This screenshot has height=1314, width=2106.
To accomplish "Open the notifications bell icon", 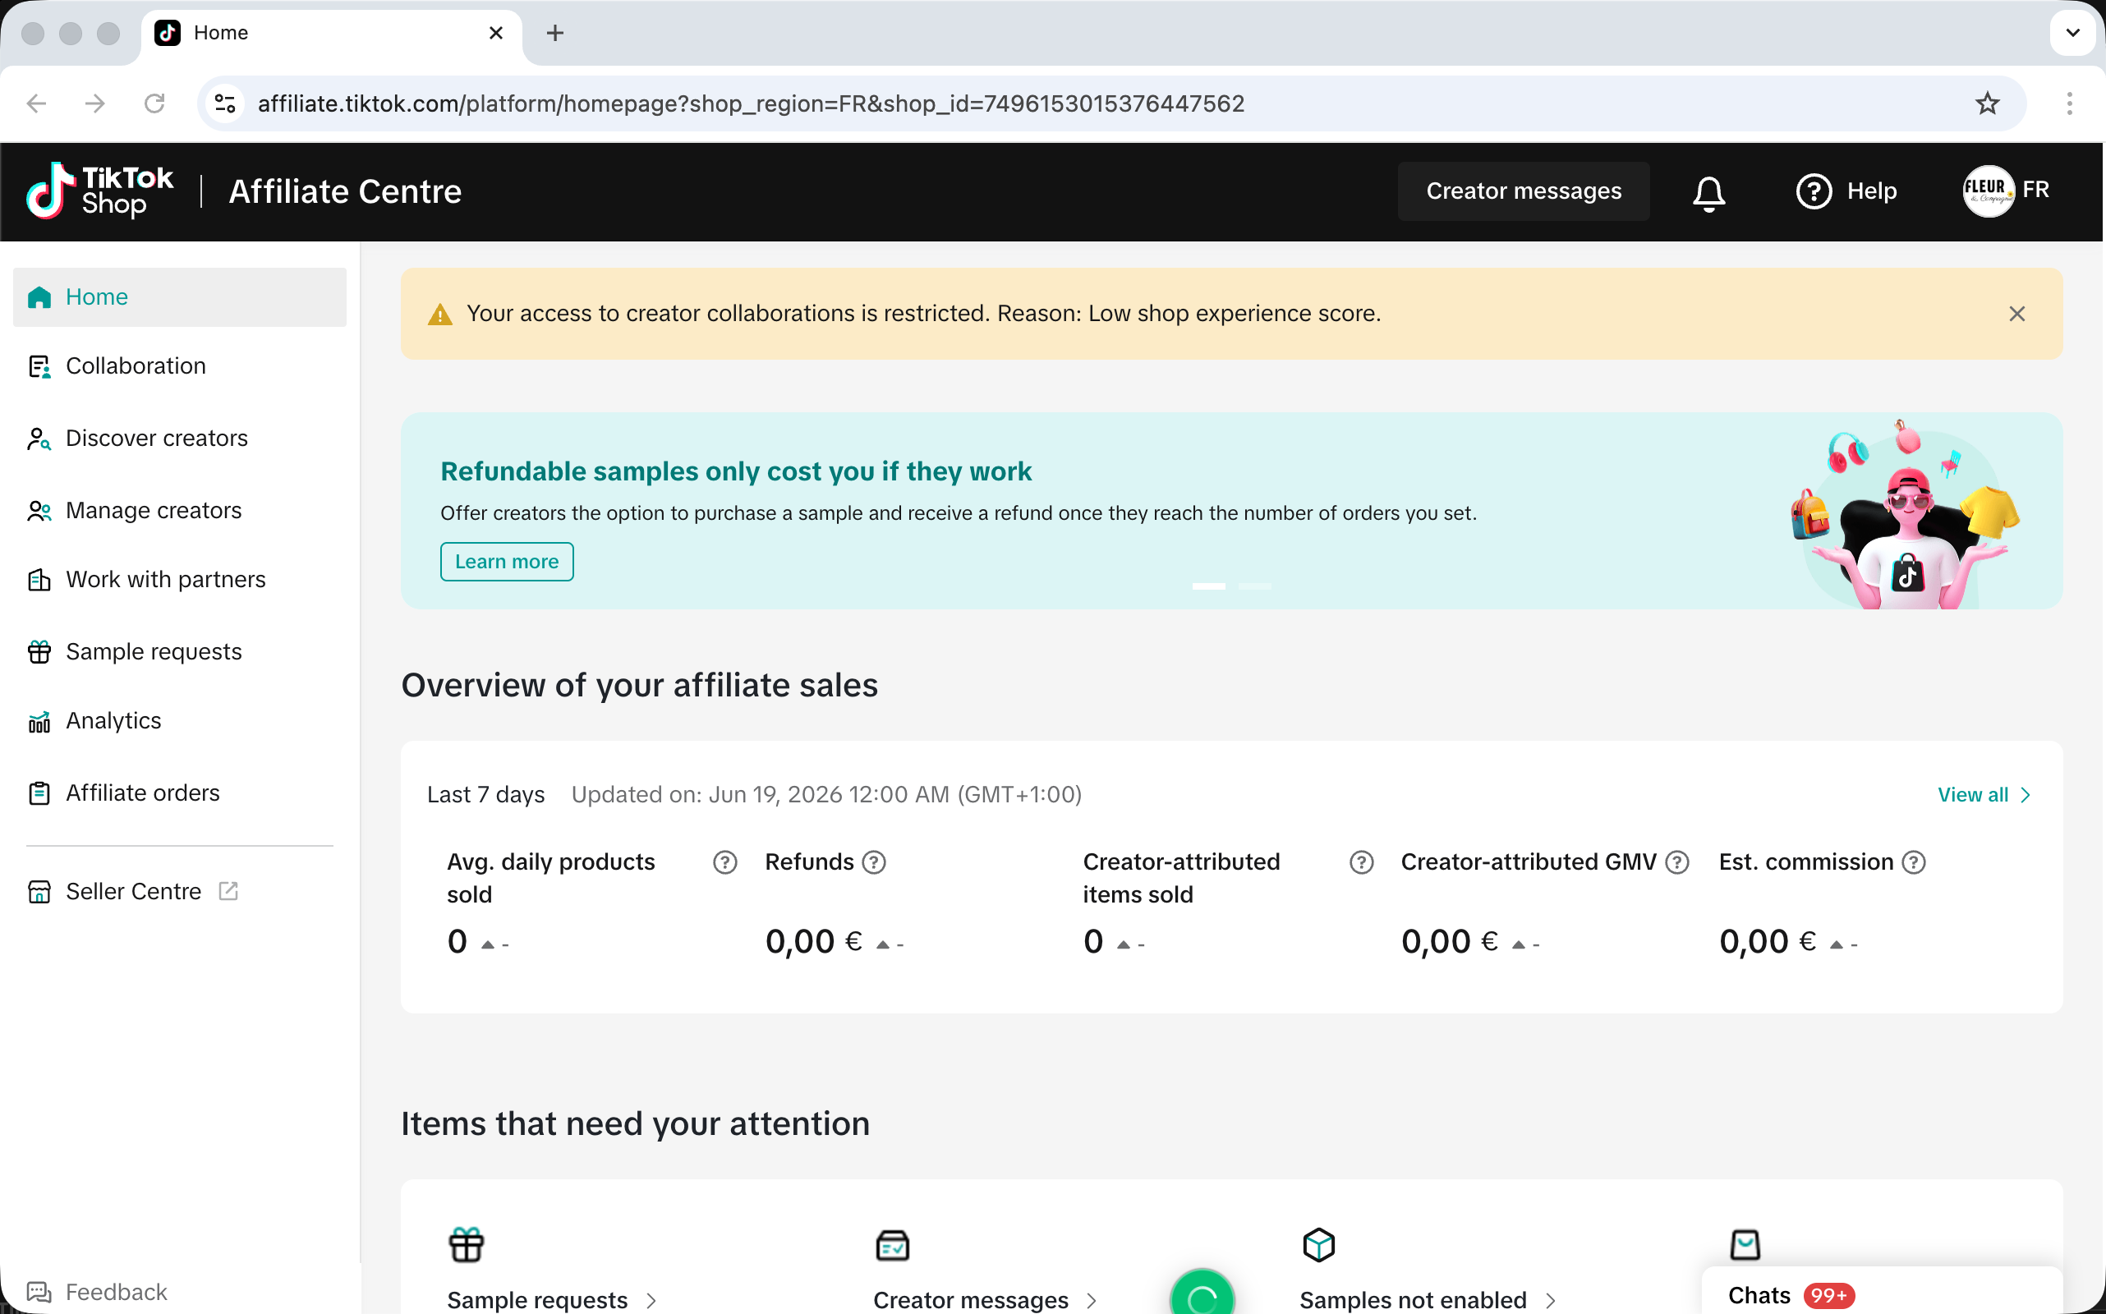I will (x=1708, y=192).
